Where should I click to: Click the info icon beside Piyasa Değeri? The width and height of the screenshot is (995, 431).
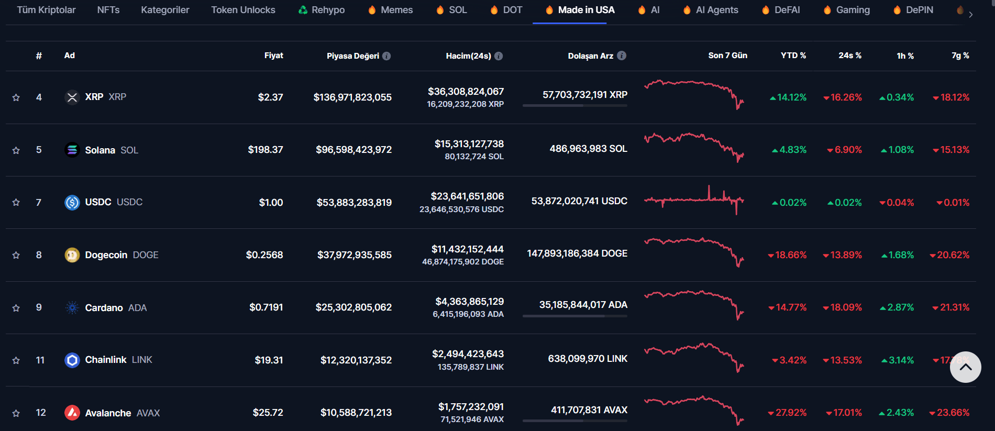(x=386, y=56)
